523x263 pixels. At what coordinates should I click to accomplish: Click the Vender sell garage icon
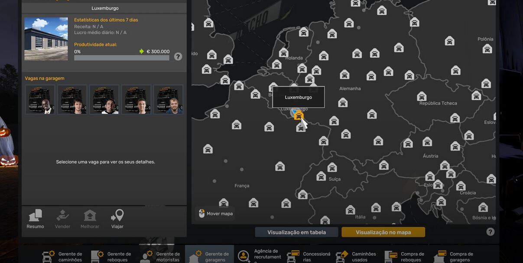(x=62, y=219)
